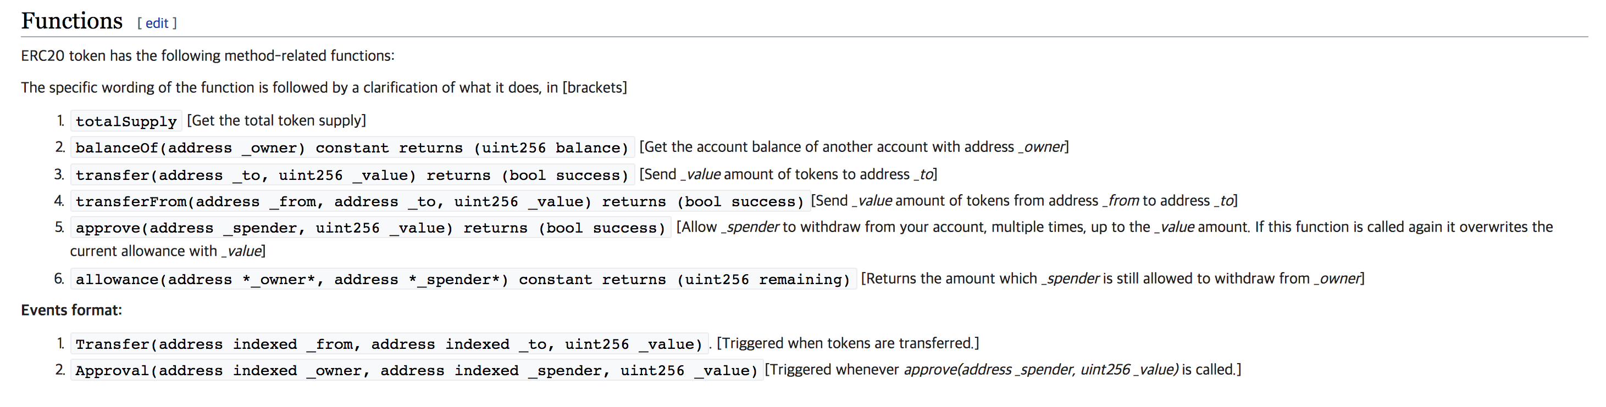Click the Events format bold label
1606x407 pixels.
[71, 310]
